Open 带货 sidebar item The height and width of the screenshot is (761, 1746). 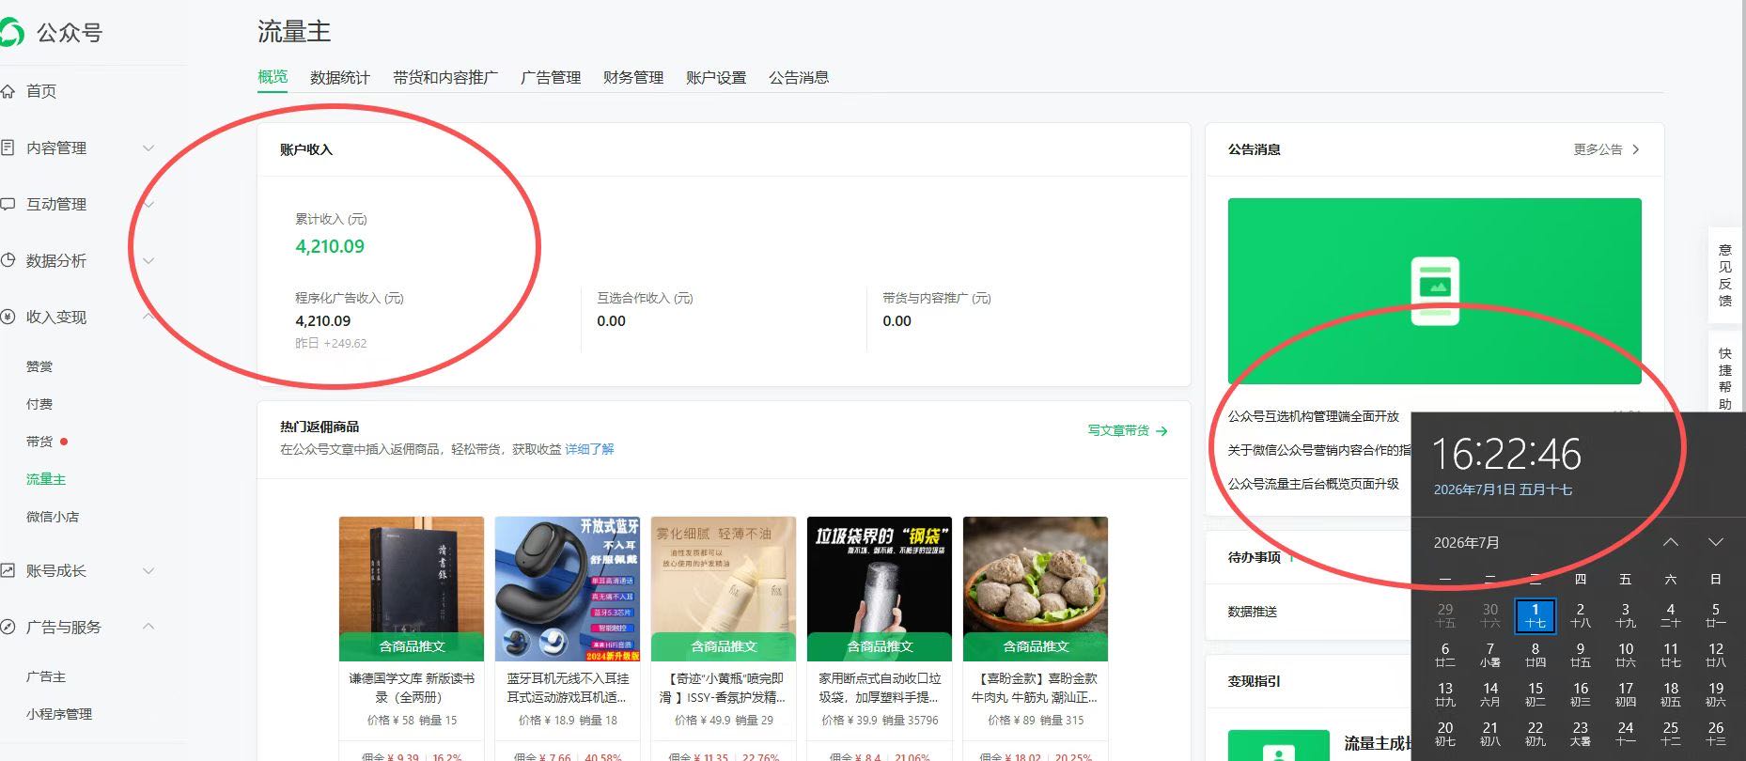39,442
